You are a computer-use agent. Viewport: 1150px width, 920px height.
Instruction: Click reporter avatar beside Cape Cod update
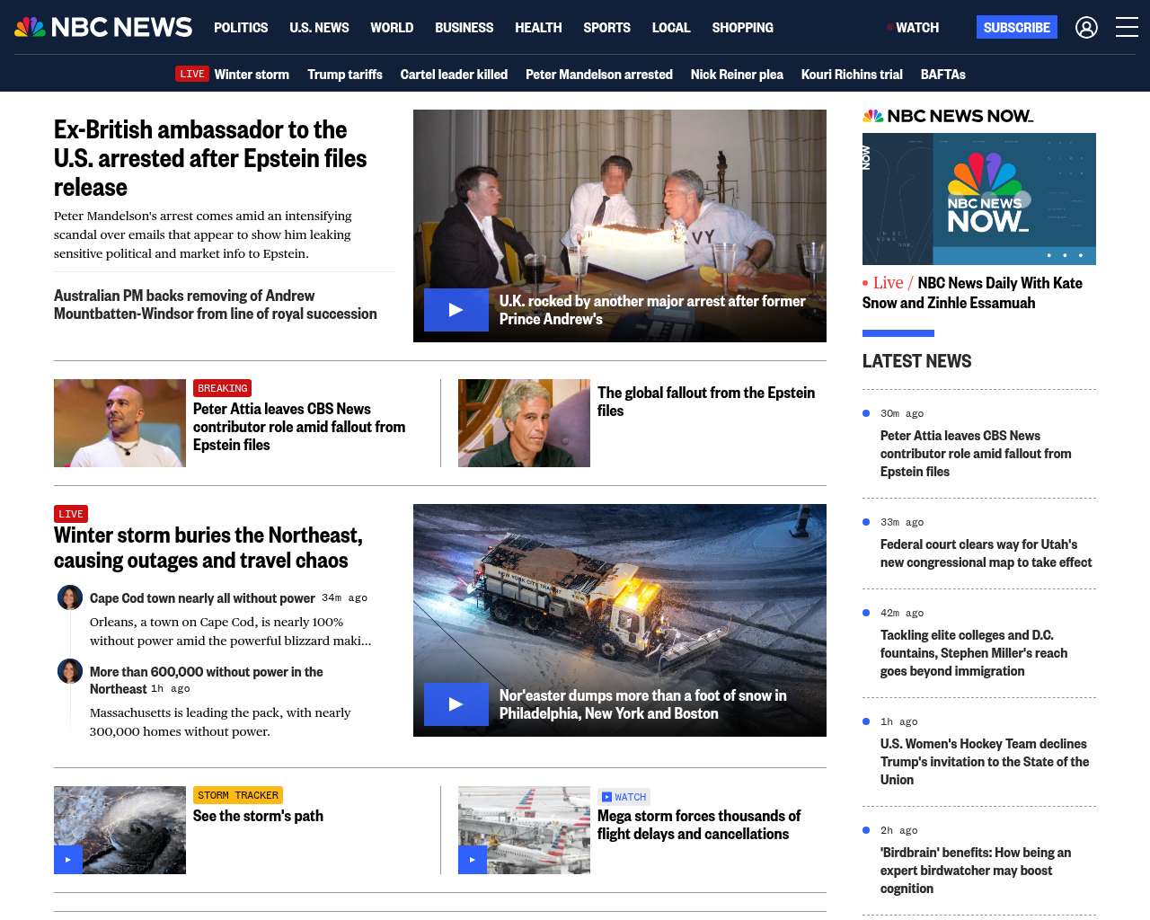point(70,597)
